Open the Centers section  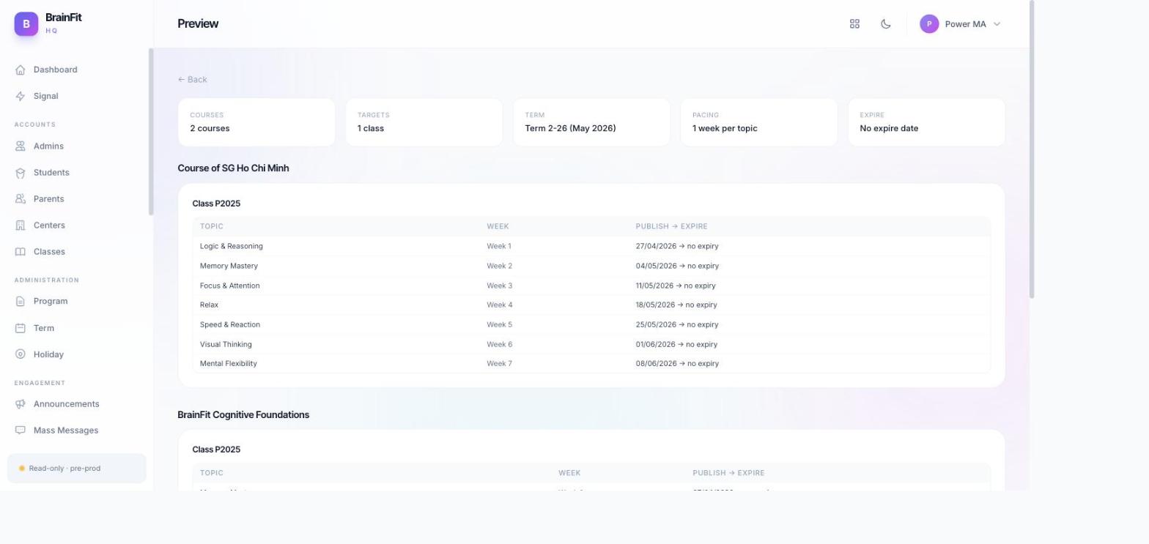tap(77, 226)
